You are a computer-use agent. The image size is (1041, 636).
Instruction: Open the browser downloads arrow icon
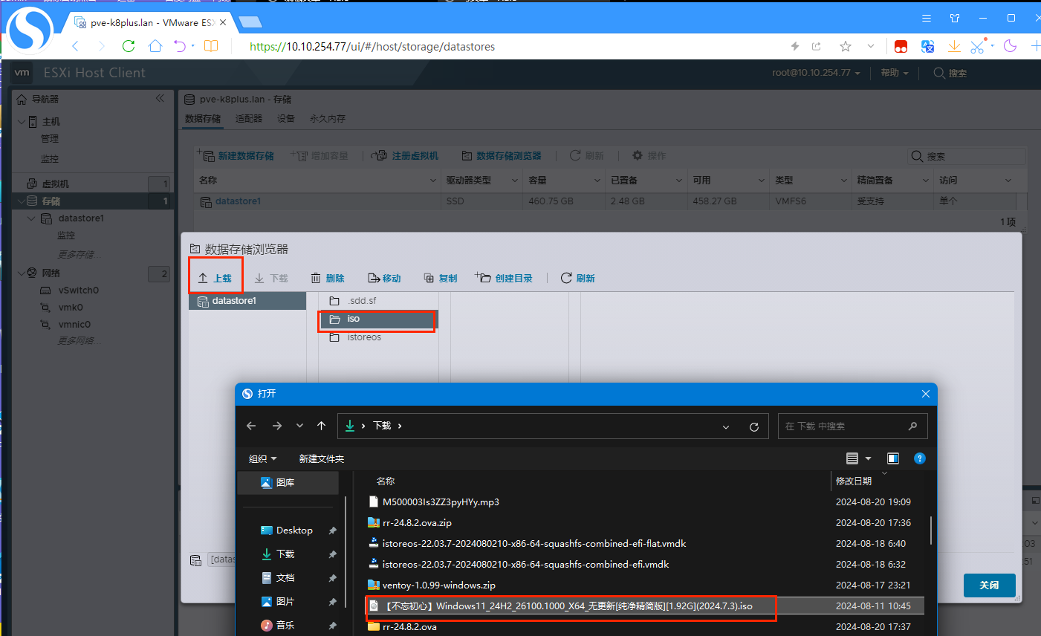[954, 46]
